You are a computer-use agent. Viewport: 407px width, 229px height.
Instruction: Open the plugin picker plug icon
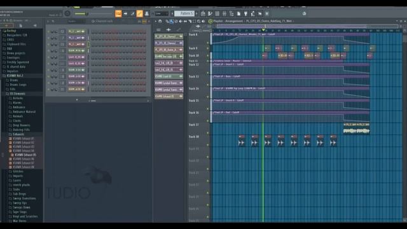coord(245,13)
